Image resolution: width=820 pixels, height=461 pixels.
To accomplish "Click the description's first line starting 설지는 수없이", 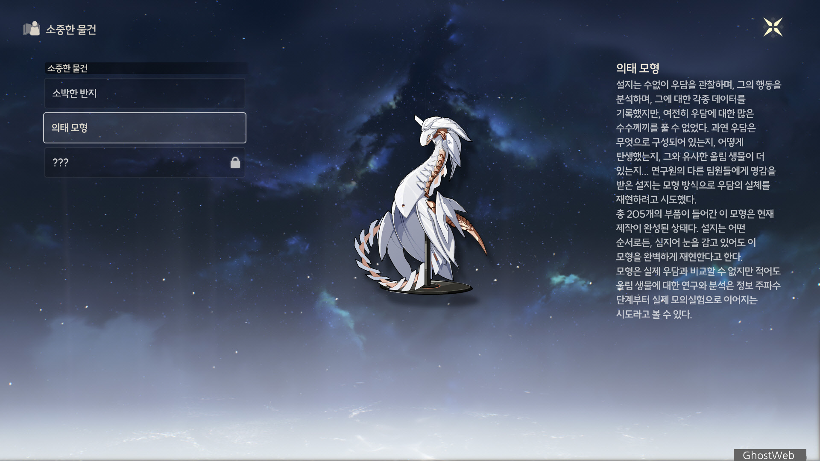I will (x=698, y=85).
